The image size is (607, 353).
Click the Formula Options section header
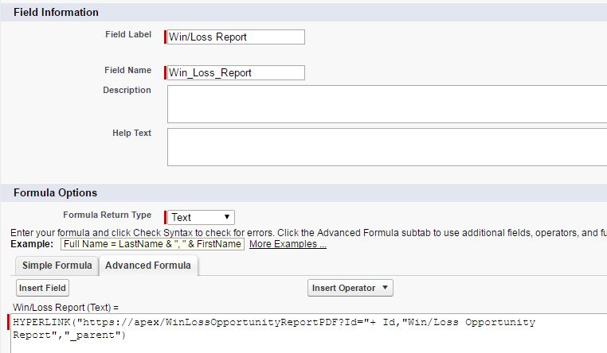pyautogui.click(x=55, y=193)
